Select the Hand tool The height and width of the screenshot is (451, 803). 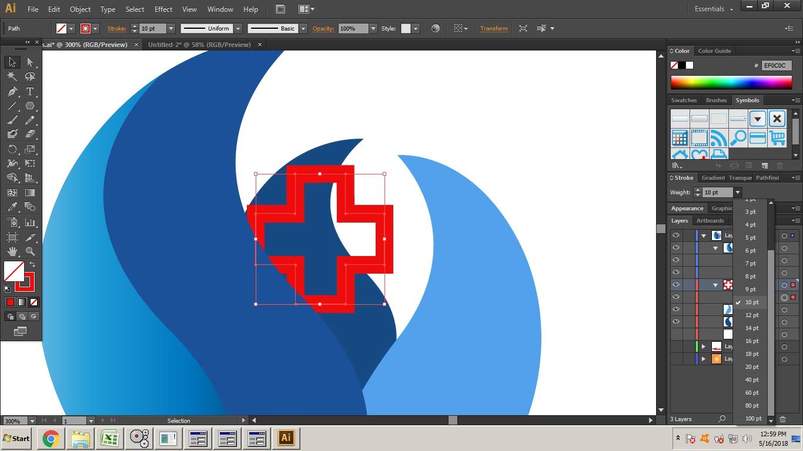(x=12, y=251)
